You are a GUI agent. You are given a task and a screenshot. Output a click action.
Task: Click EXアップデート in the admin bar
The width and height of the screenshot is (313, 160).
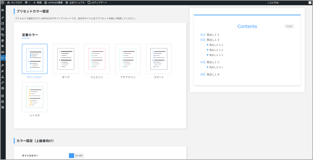pyautogui.click(x=97, y=2)
